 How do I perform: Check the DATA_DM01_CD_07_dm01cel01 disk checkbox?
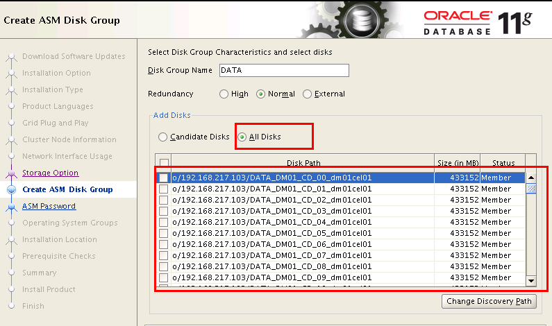point(163,255)
